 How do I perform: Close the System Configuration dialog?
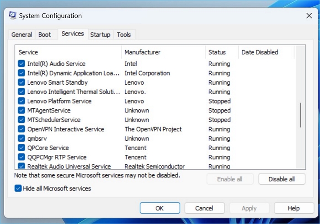pyautogui.click(x=309, y=16)
